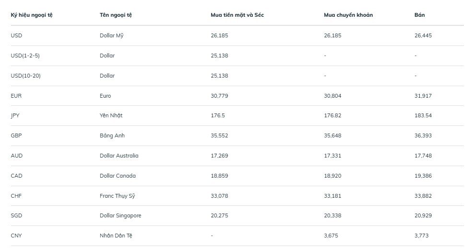Click the 'Dollar Australia' name cell
Viewport: 473px width, 248px height.
pos(119,156)
